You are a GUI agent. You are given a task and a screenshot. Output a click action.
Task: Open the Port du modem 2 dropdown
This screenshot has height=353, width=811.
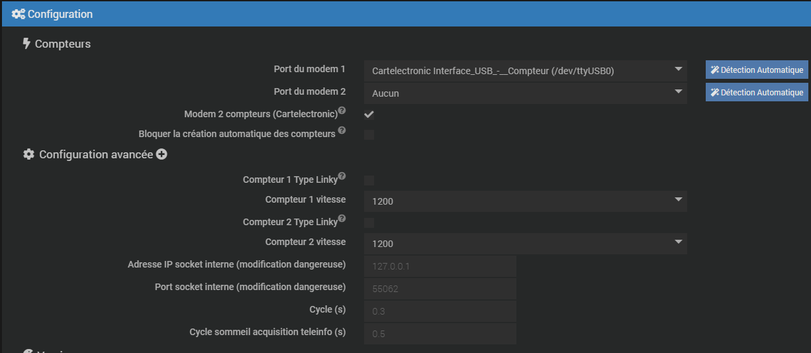[525, 93]
